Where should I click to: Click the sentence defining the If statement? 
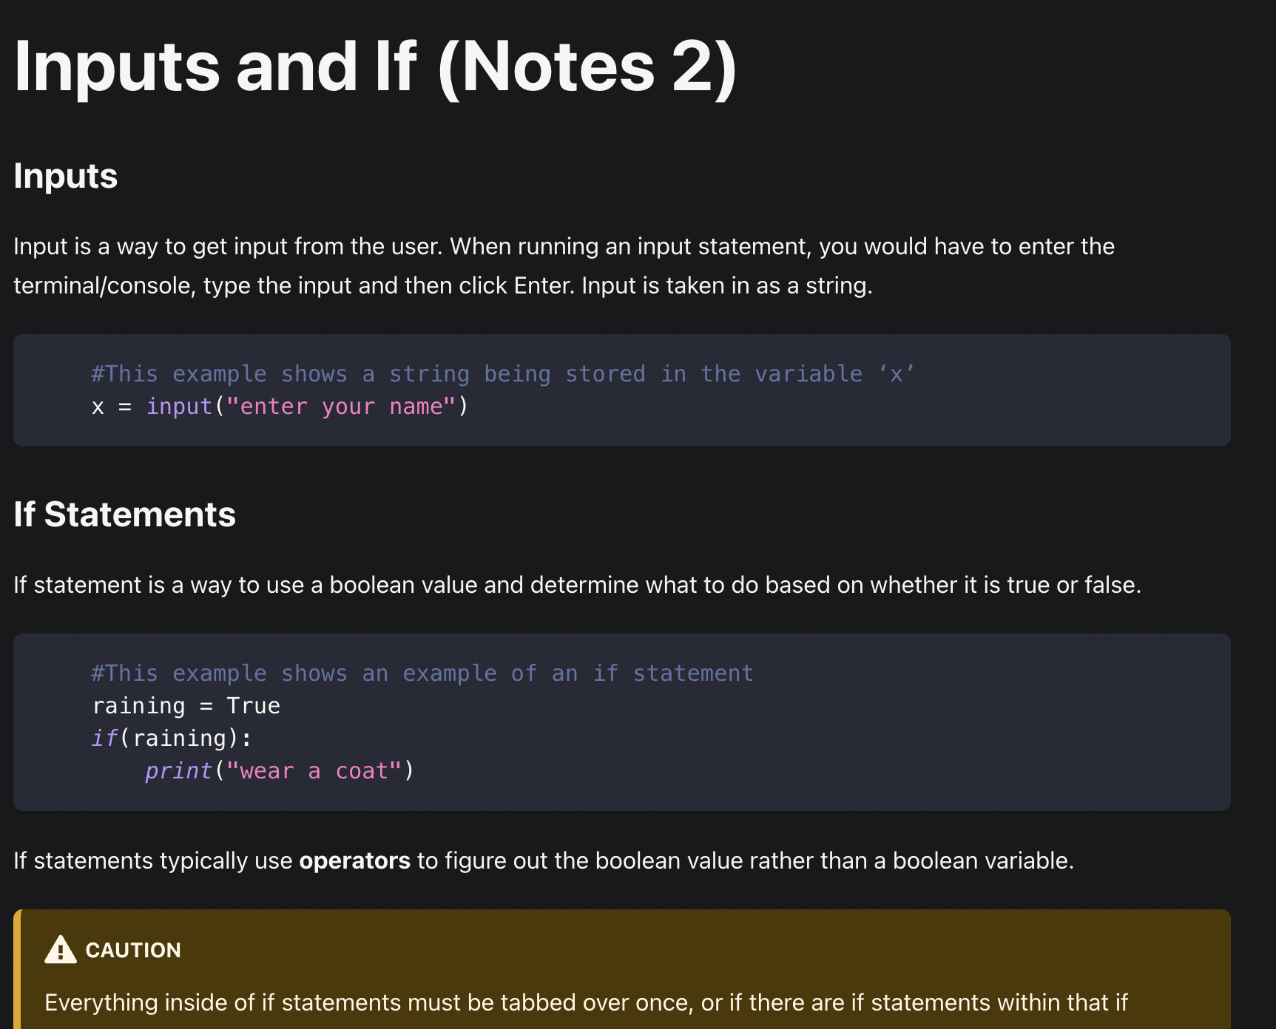(578, 585)
